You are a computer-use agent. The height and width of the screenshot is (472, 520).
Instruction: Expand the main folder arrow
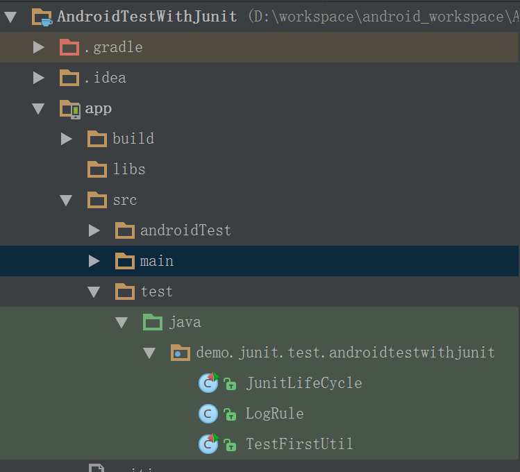(94, 261)
